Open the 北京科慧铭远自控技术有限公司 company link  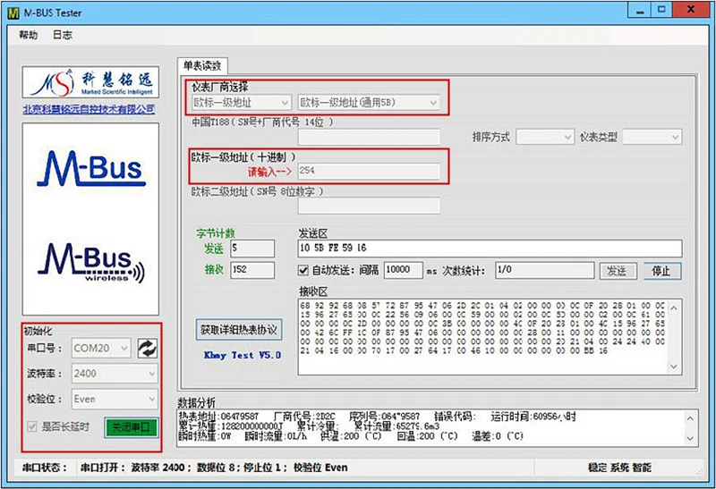[89, 109]
